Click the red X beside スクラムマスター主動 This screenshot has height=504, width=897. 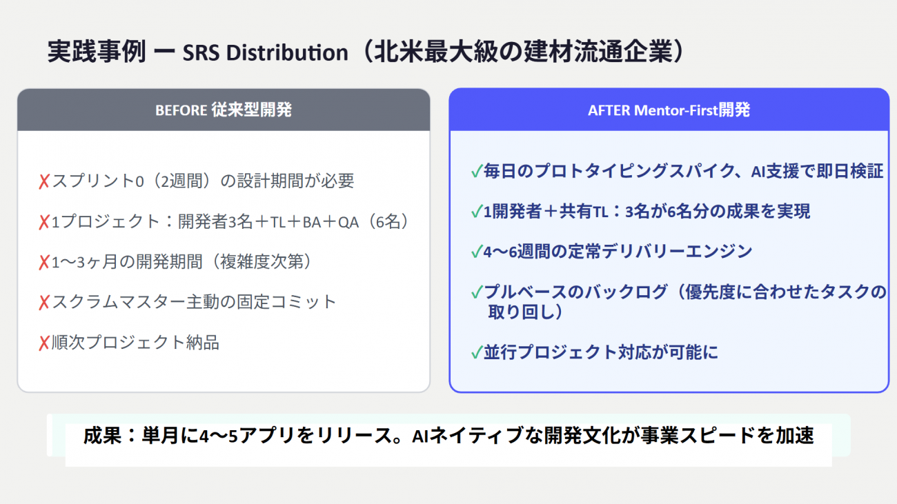coord(44,302)
